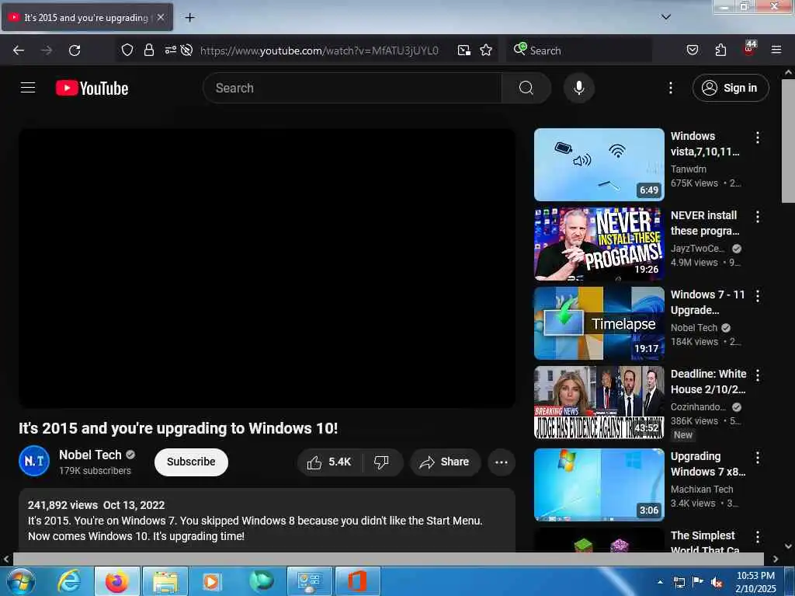Viewport: 795px width, 596px height.
Task: Focus the Firefox Search box in toolbar
Action: click(x=579, y=51)
